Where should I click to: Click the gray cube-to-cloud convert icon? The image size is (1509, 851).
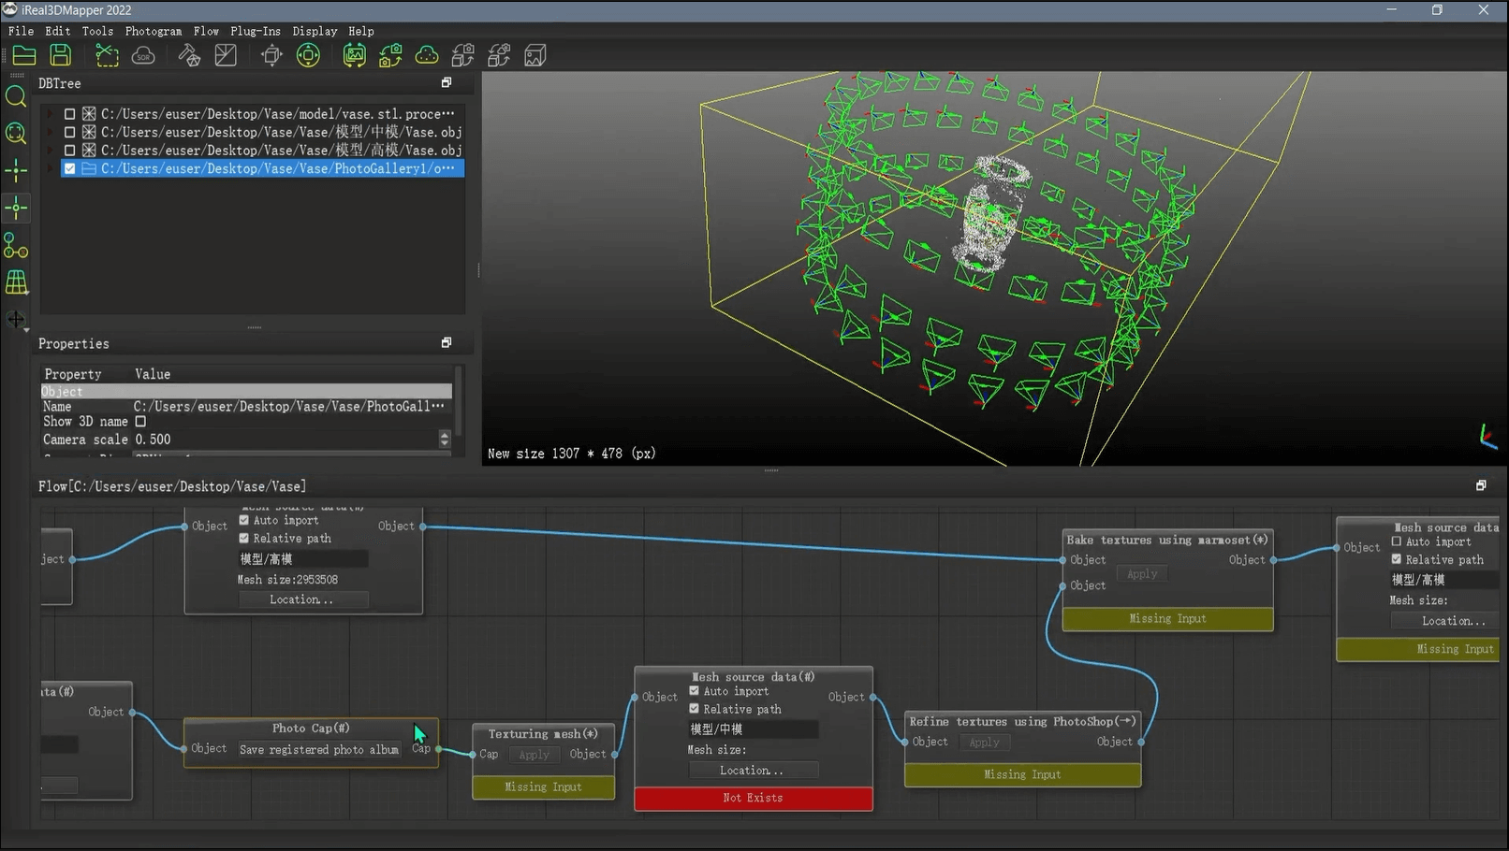pos(499,56)
